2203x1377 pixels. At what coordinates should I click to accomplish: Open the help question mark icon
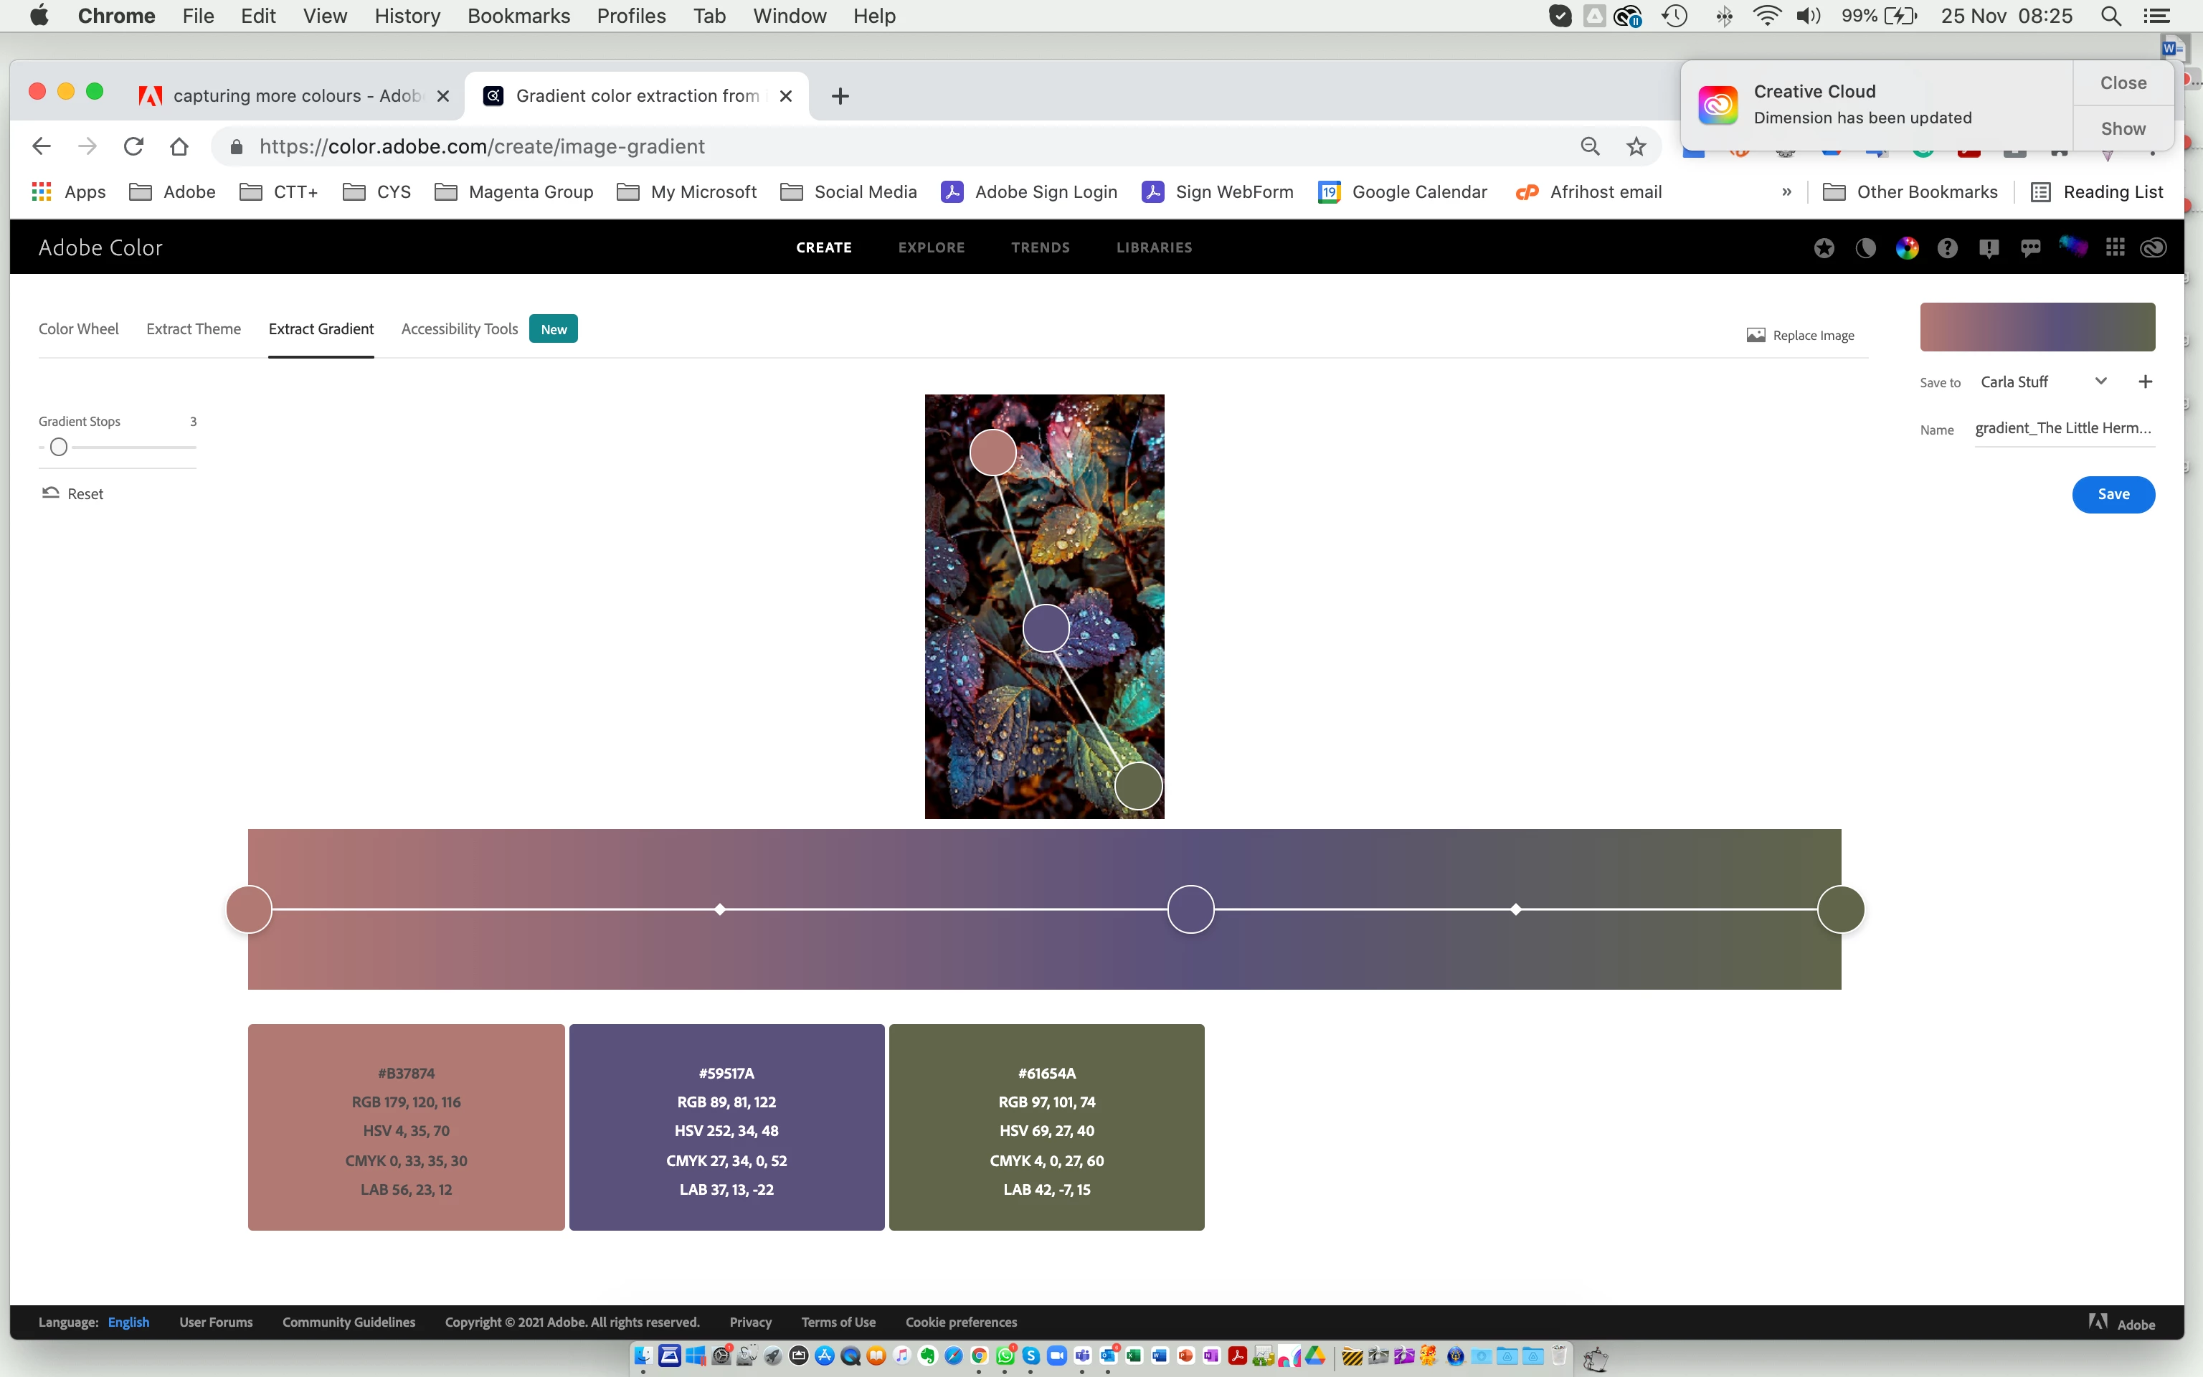(x=1947, y=247)
